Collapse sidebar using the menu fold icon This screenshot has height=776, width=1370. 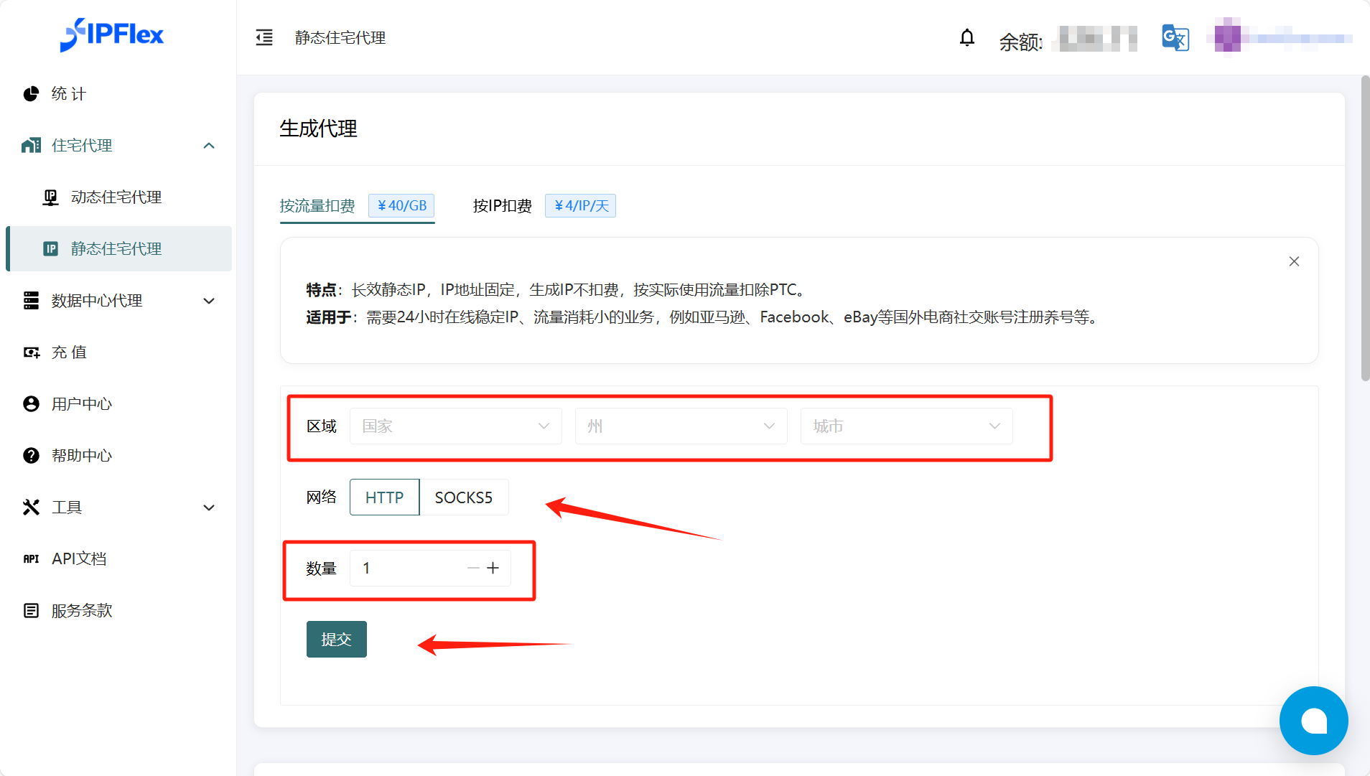click(x=264, y=38)
